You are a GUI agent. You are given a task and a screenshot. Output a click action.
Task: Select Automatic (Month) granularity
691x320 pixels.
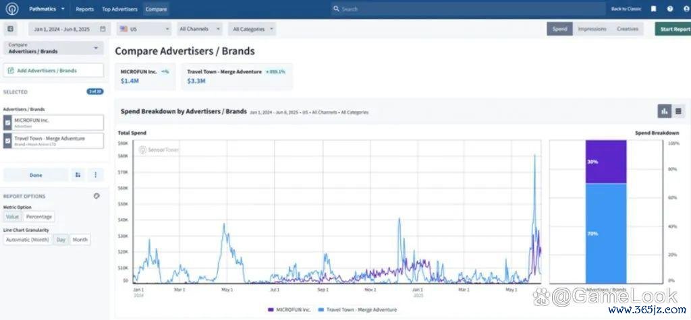pyautogui.click(x=28, y=239)
